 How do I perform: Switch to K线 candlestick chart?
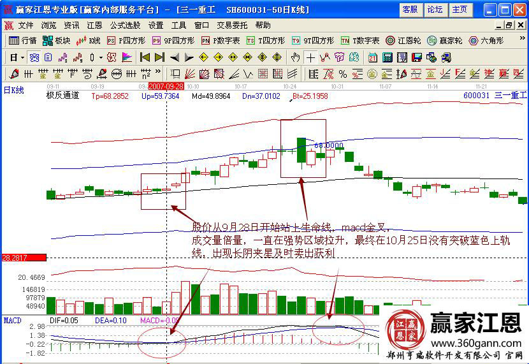pos(89,40)
